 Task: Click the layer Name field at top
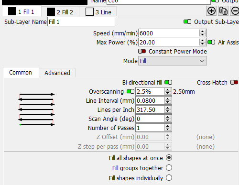coord(159,2)
